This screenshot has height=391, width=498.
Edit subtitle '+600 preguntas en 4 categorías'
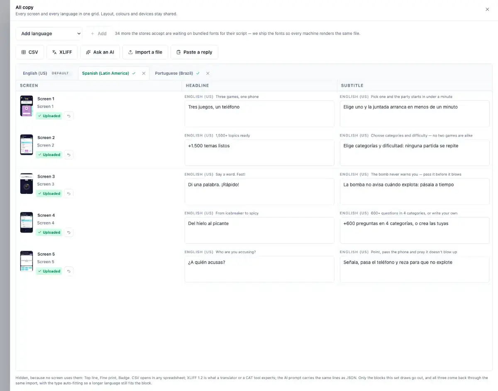point(415,230)
